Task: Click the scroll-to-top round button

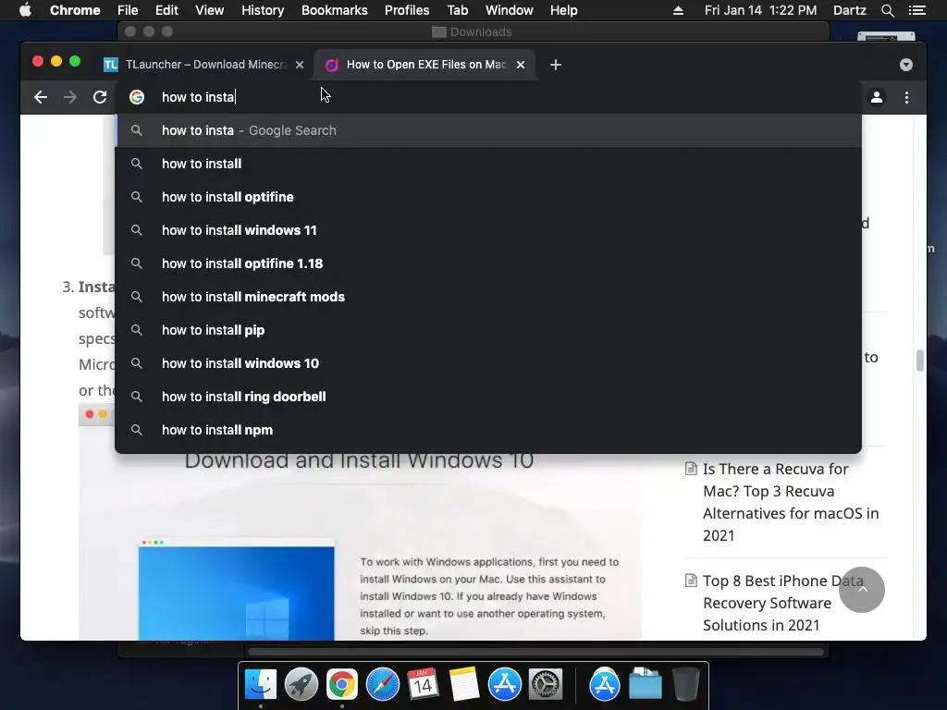Action: (x=861, y=589)
